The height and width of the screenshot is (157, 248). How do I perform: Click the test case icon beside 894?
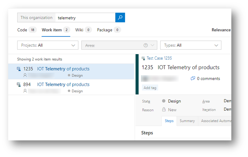[19, 84]
